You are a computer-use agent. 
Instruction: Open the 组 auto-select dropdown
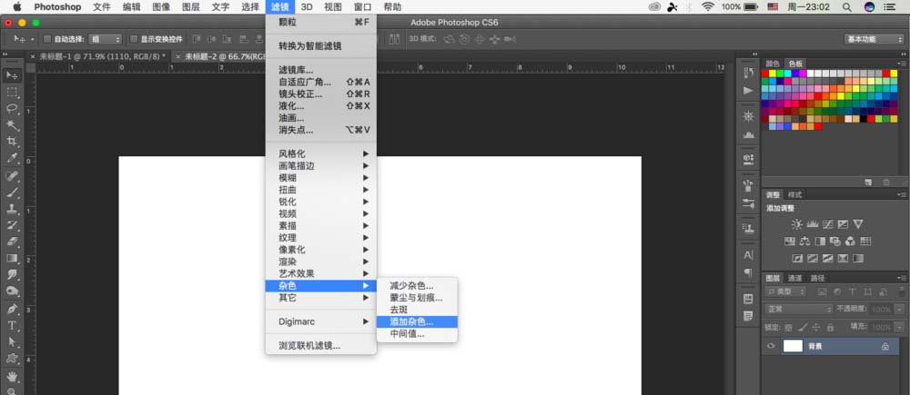(x=105, y=39)
